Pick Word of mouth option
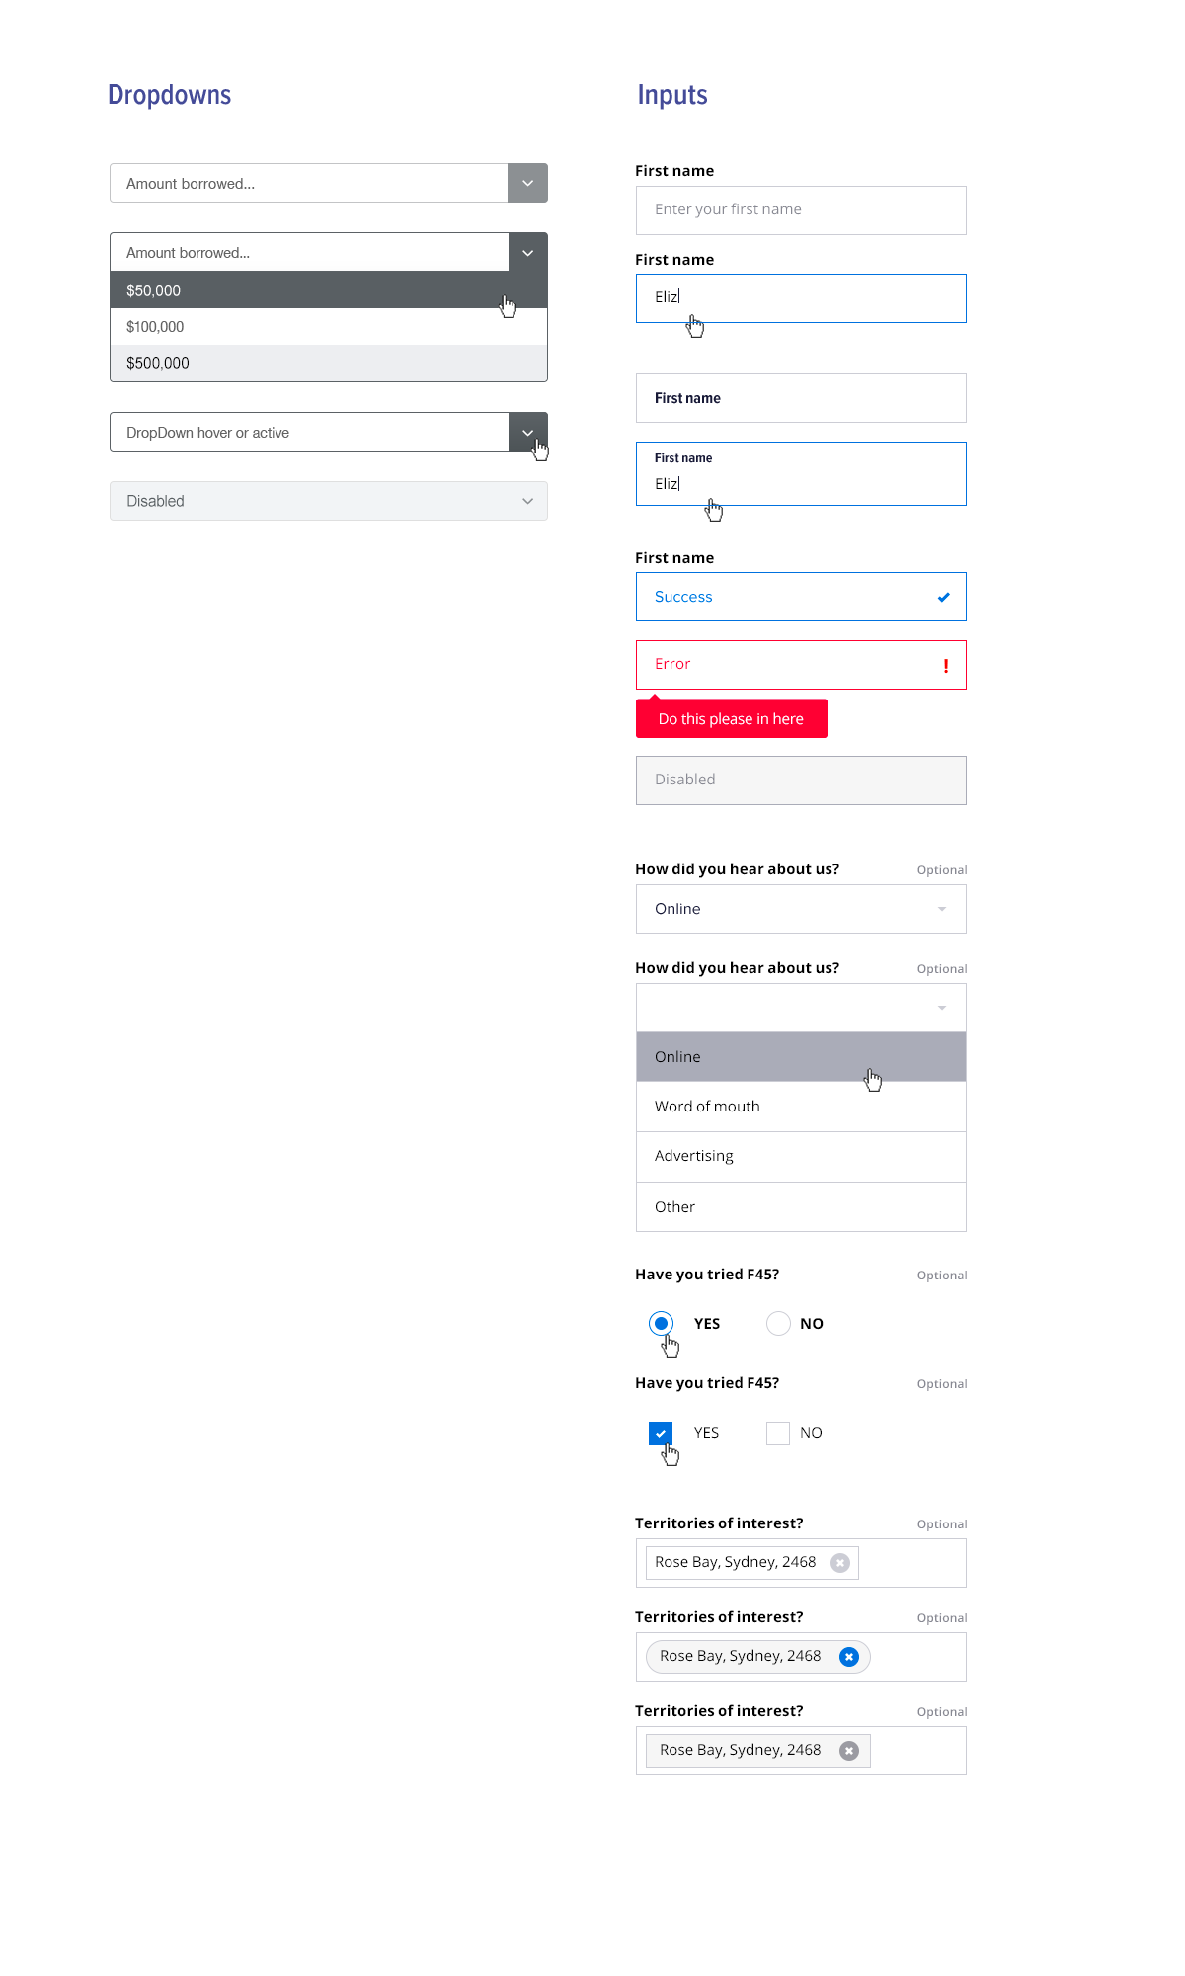The image size is (1185, 1976). point(801,1107)
